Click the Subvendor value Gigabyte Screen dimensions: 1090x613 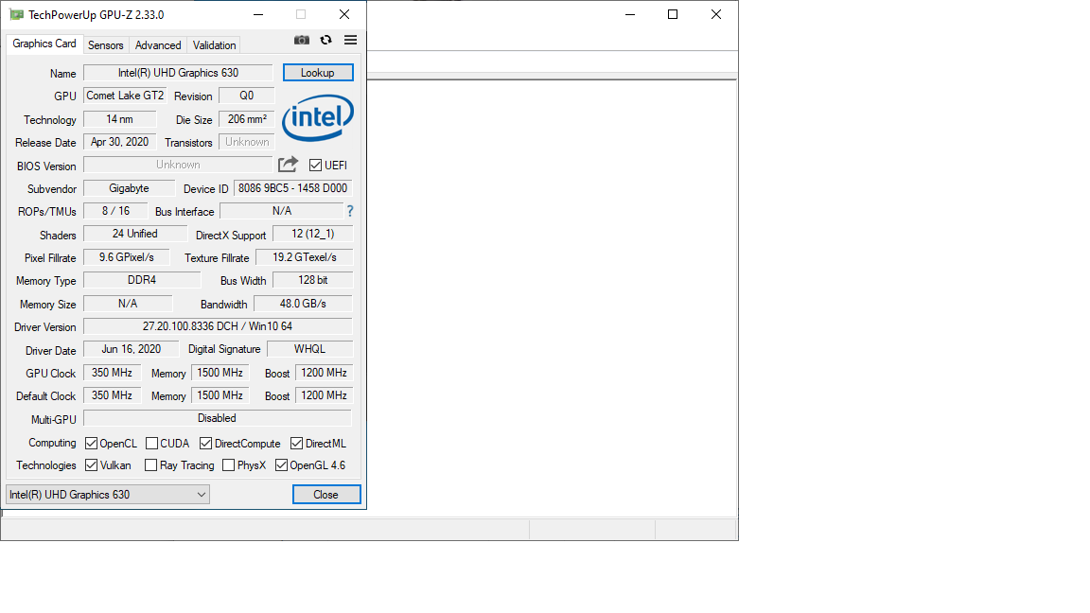click(130, 187)
